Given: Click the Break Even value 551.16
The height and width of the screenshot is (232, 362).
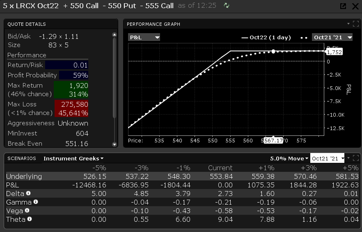Looking at the screenshot, I should (x=77, y=144).
